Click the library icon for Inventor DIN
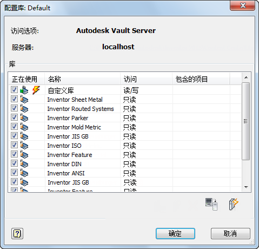The height and width of the screenshot is (249, 259). (x=24, y=163)
